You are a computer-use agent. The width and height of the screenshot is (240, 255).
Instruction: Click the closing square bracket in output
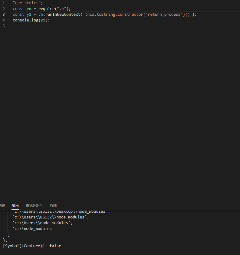pyautogui.click(x=9, y=234)
